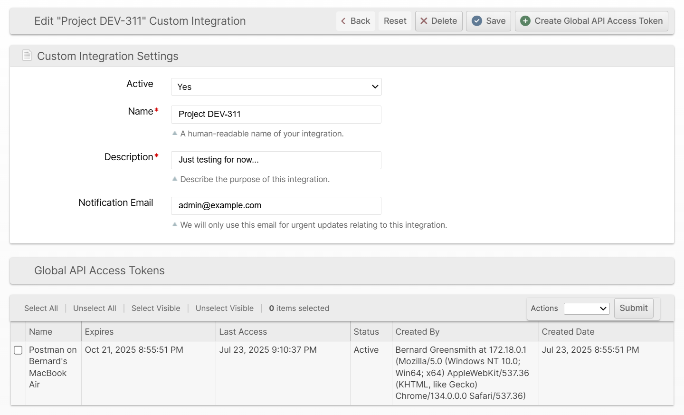Click the Custom Integration Settings document icon
684x415 pixels.
(x=27, y=56)
